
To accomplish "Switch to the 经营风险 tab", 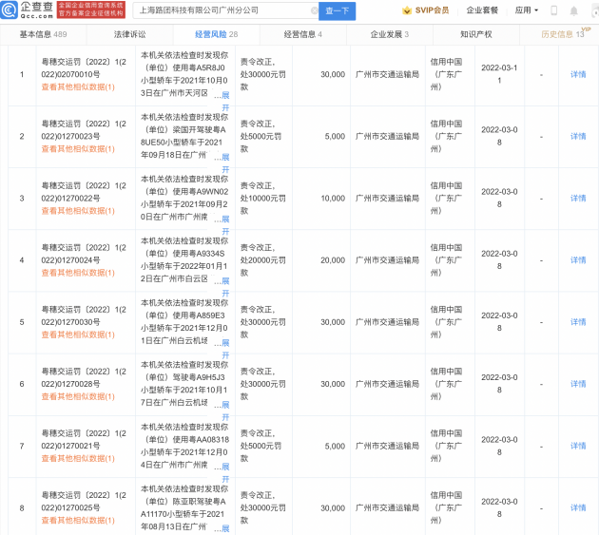I will [216, 34].
